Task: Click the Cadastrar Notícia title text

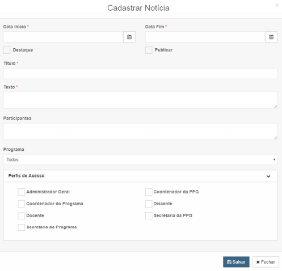Action: coord(138,8)
